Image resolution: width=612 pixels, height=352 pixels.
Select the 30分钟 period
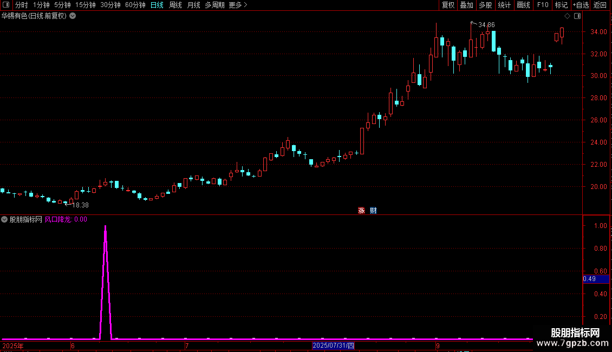point(110,5)
